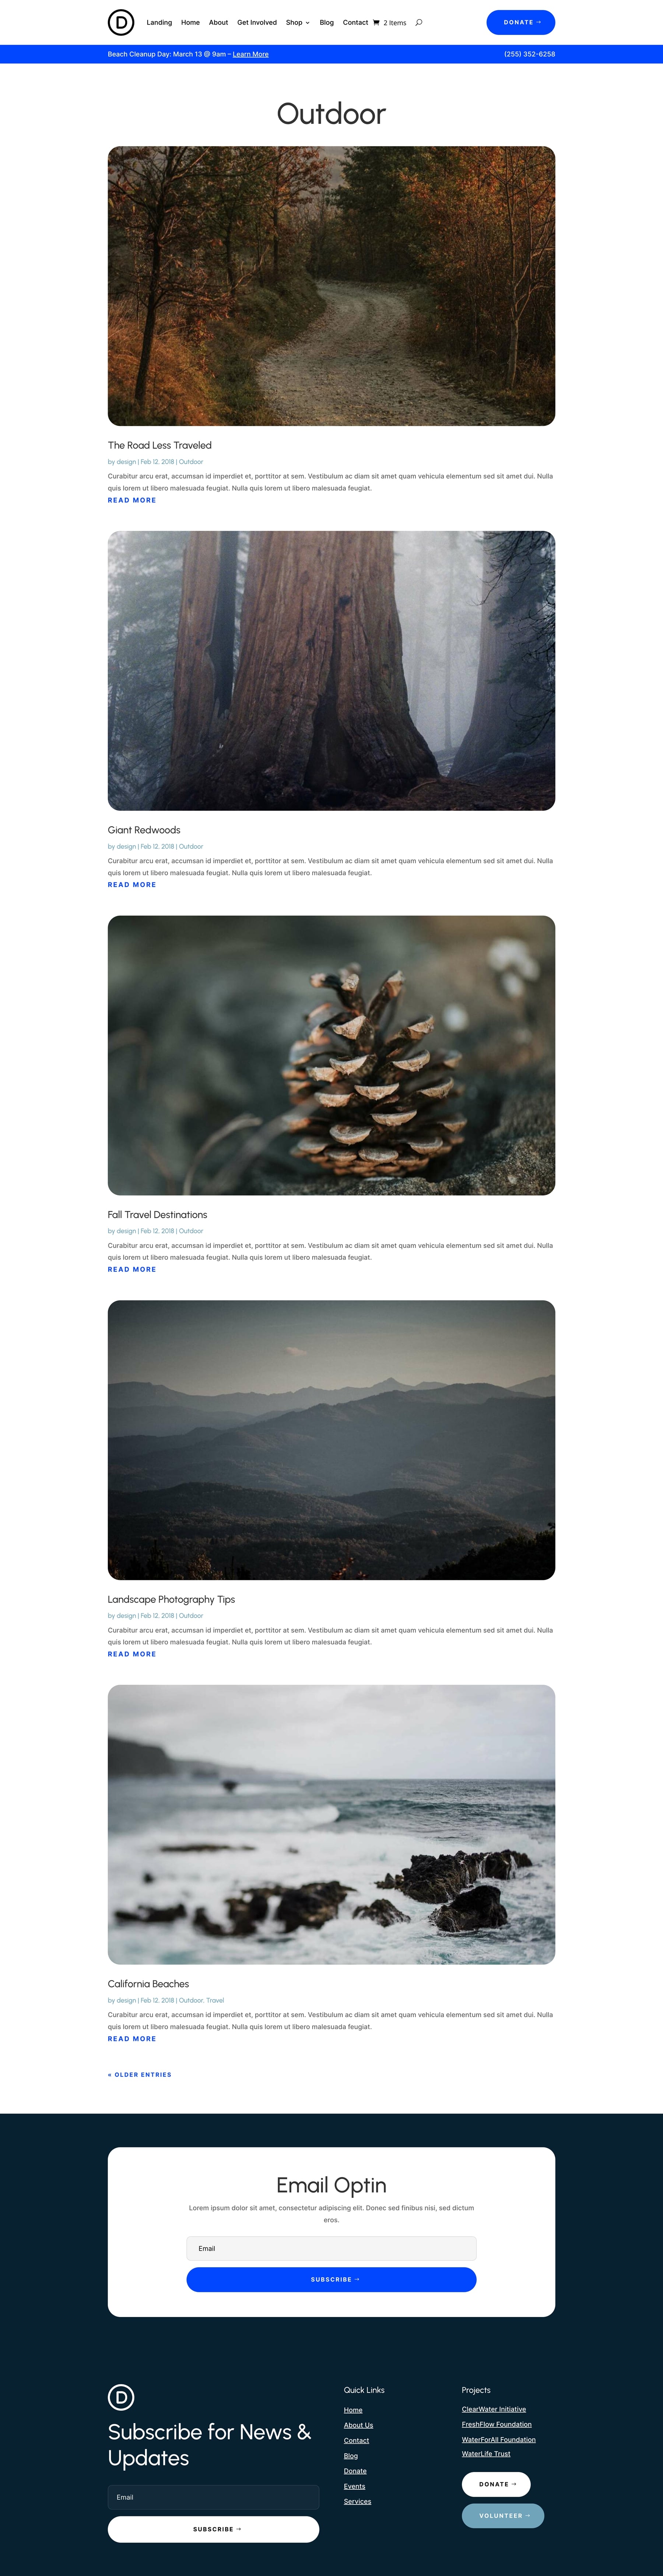Image resolution: width=663 pixels, height=2576 pixels.
Task: Open the ClearWater Initiative project link
Action: pyautogui.click(x=494, y=2409)
